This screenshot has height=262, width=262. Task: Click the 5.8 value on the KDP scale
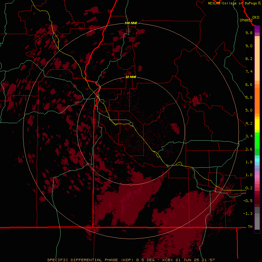[249, 98]
